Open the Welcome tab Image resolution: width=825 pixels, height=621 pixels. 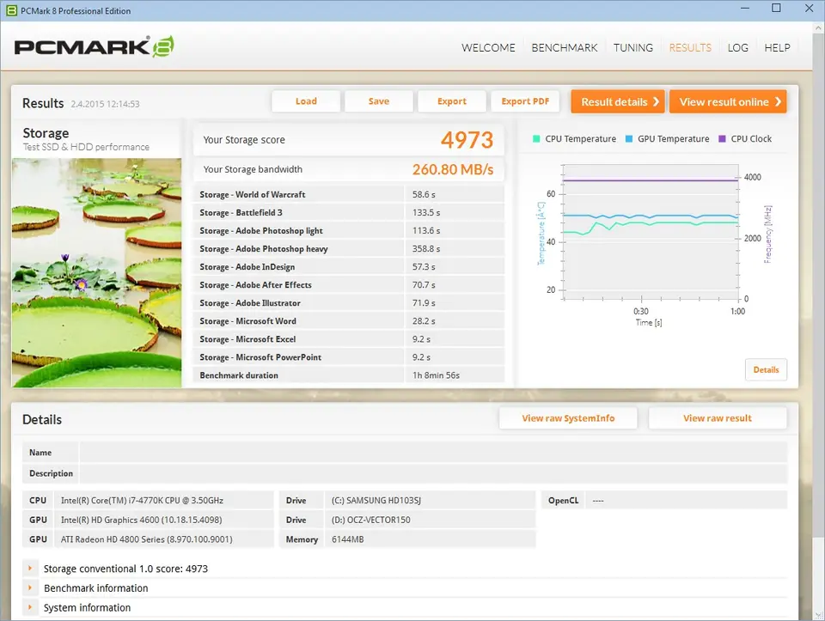[488, 48]
